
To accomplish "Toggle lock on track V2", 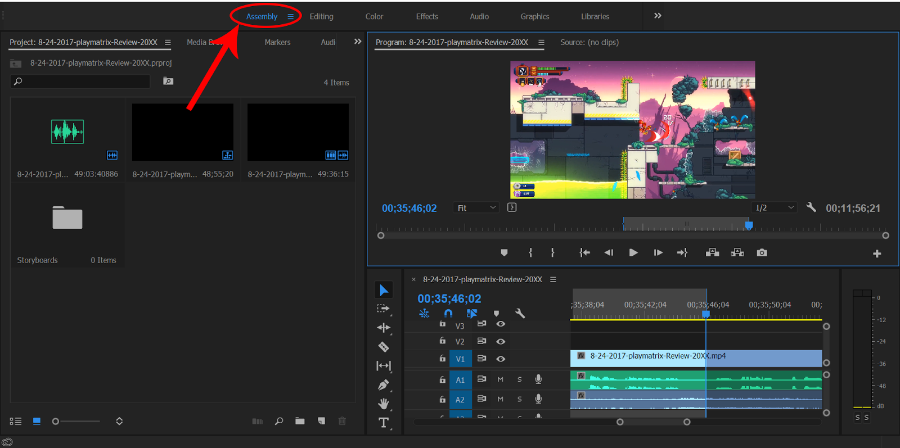I will 443,341.
